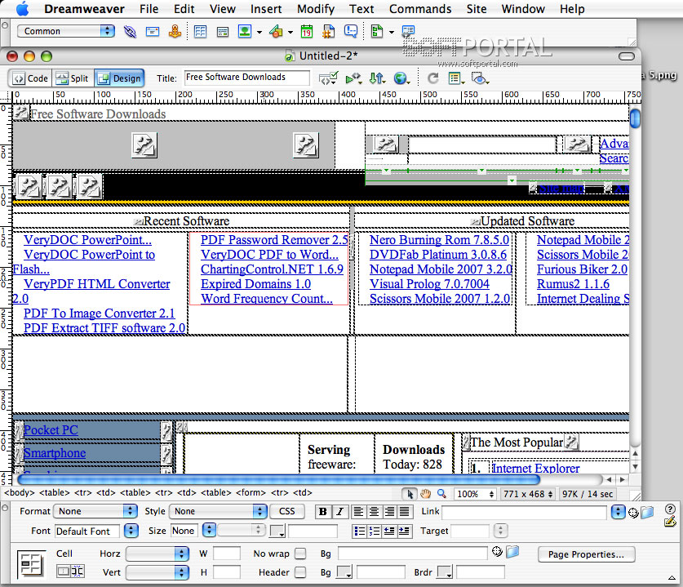Enable the Header checkbox

300,572
